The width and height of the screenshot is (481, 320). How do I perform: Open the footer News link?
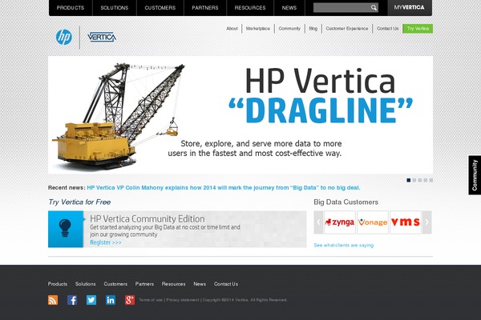tap(200, 284)
